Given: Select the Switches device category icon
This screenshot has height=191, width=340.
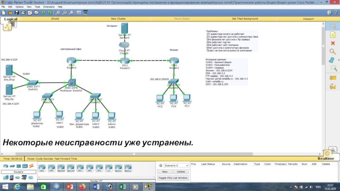Looking at the screenshot, I should pyautogui.click(x=12, y=166).
